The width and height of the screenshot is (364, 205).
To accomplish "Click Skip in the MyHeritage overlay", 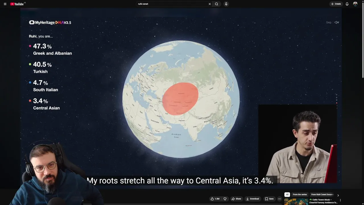I will pyautogui.click(x=328, y=22).
